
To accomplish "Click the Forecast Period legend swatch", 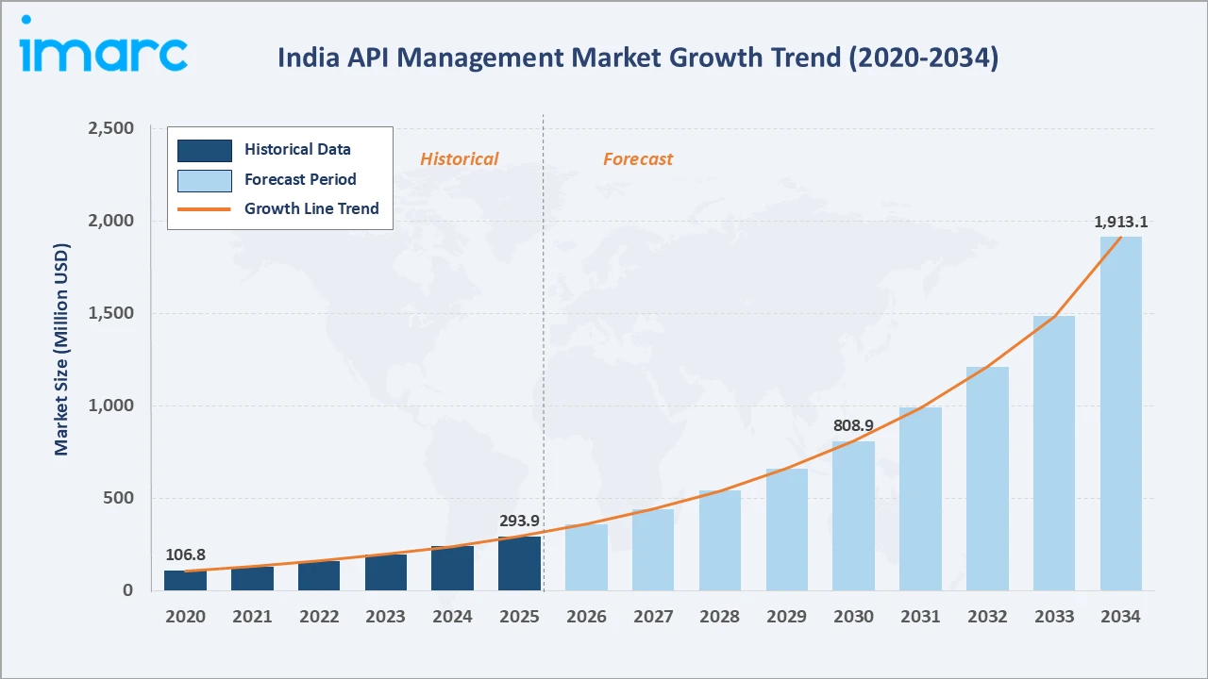I will pyautogui.click(x=205, y=180).
